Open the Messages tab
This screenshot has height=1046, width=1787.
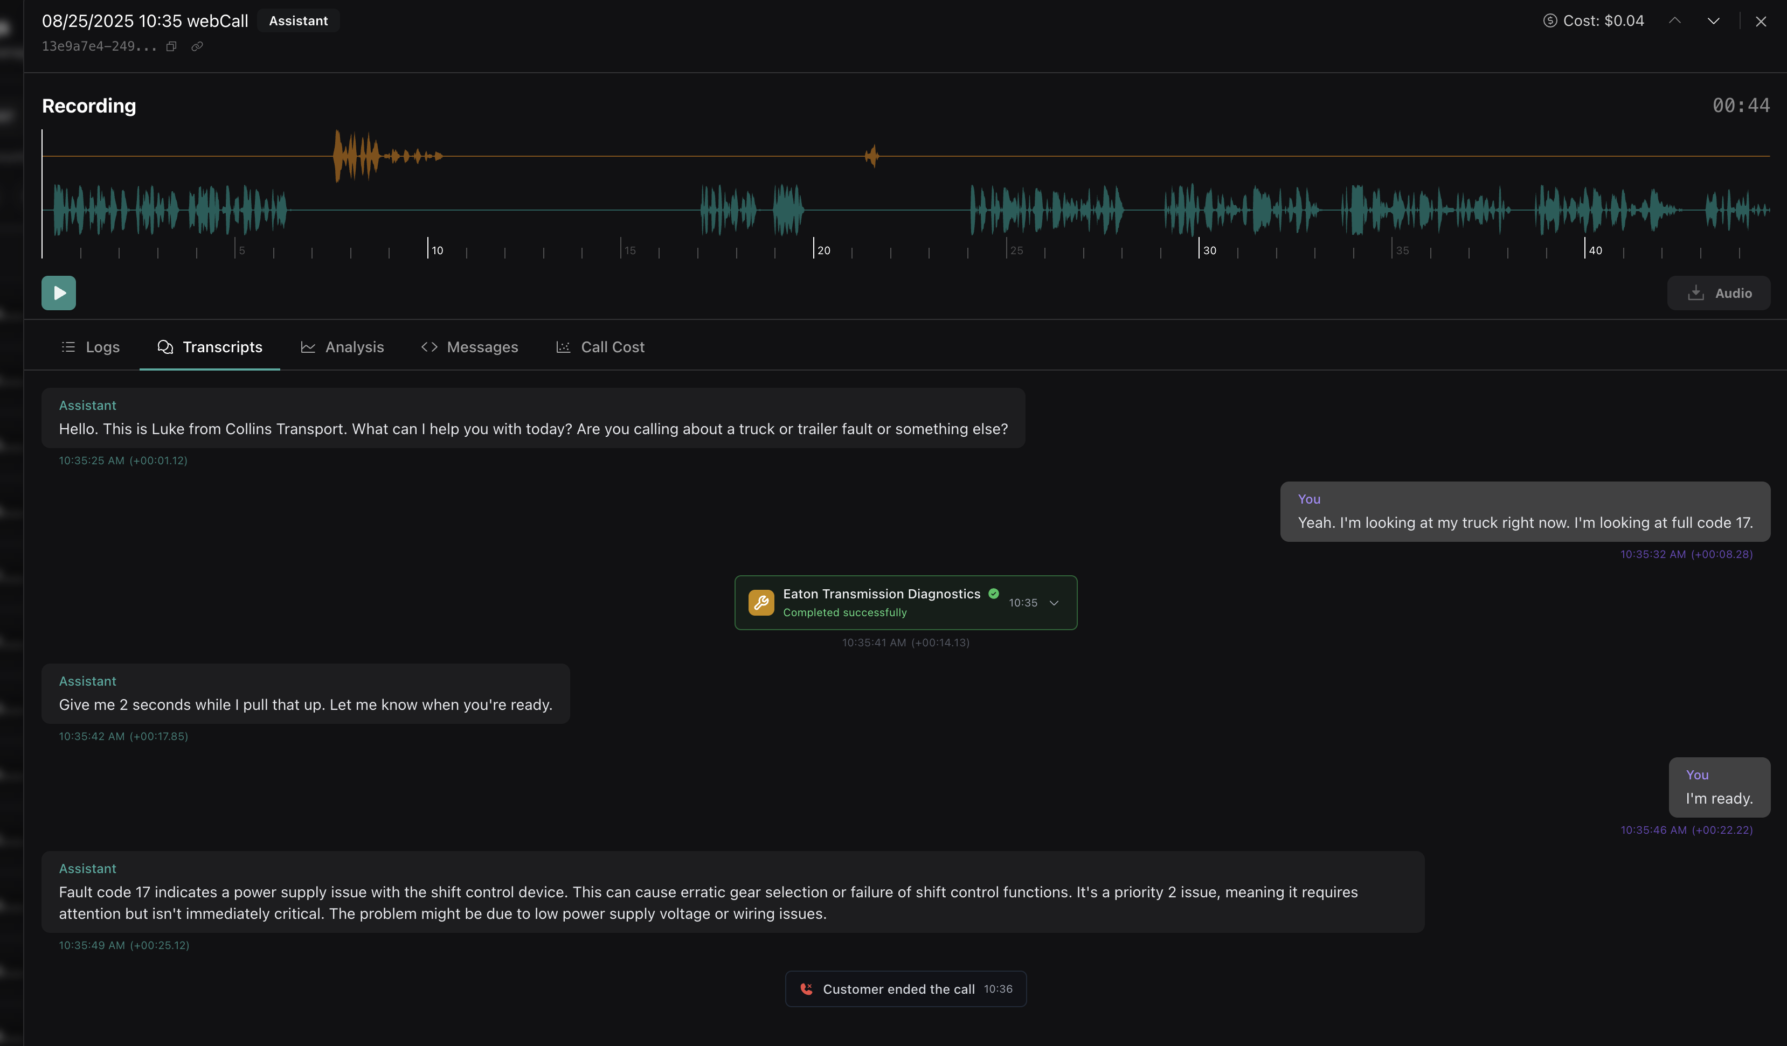(x=469, y=347)
